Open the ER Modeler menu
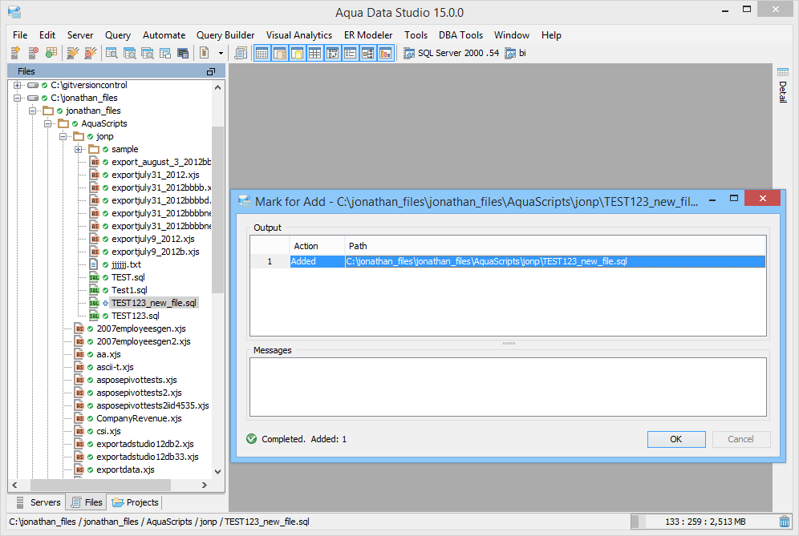This screenshot has width=799, height=536. coord(368,35)
